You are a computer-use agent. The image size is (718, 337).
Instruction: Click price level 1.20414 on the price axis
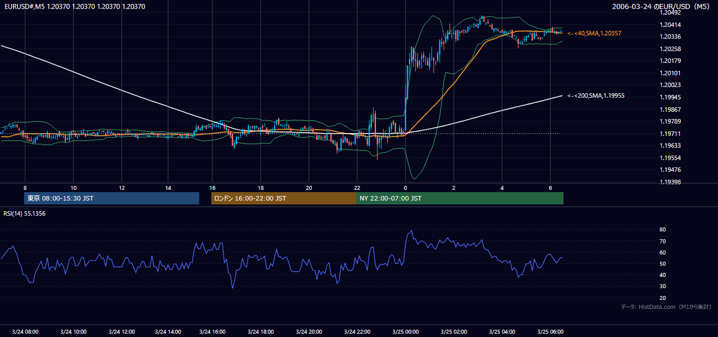[670, 25]
